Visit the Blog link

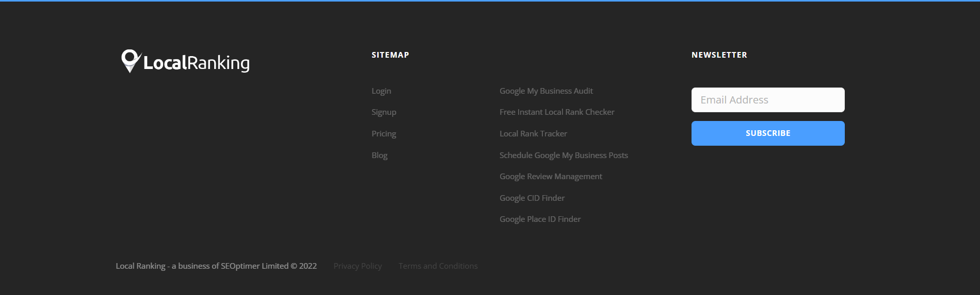(379, 155)
